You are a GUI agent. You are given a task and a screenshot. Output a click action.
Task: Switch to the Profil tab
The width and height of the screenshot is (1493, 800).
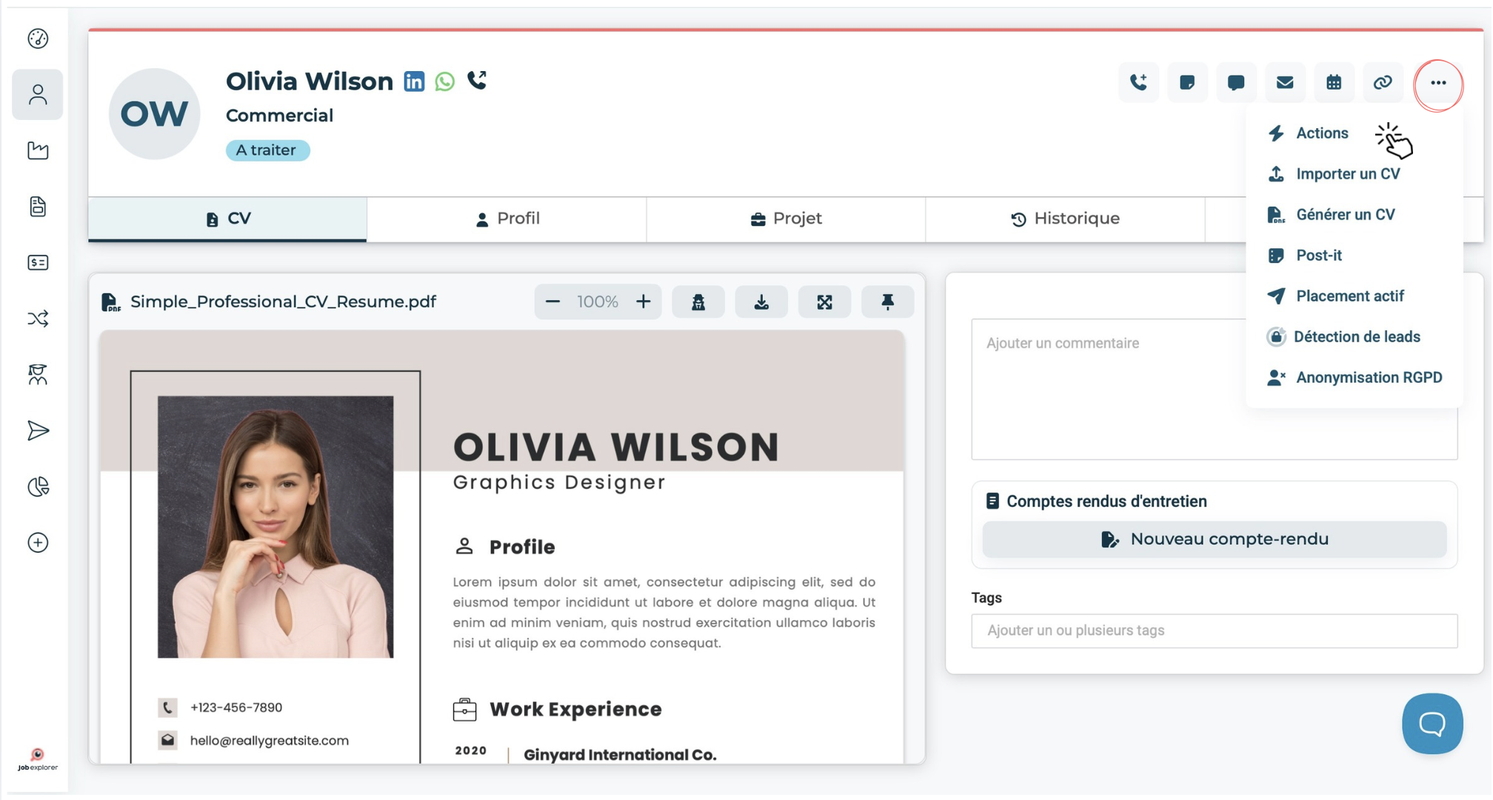[507, 219]
